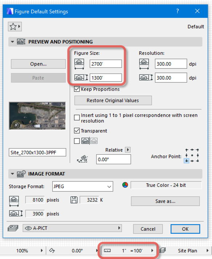Edit the horizontal resolution dpi field
The height and width of the screenshot is (259, 212).
(171, 64)
